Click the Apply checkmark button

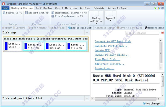coord(7,28)
